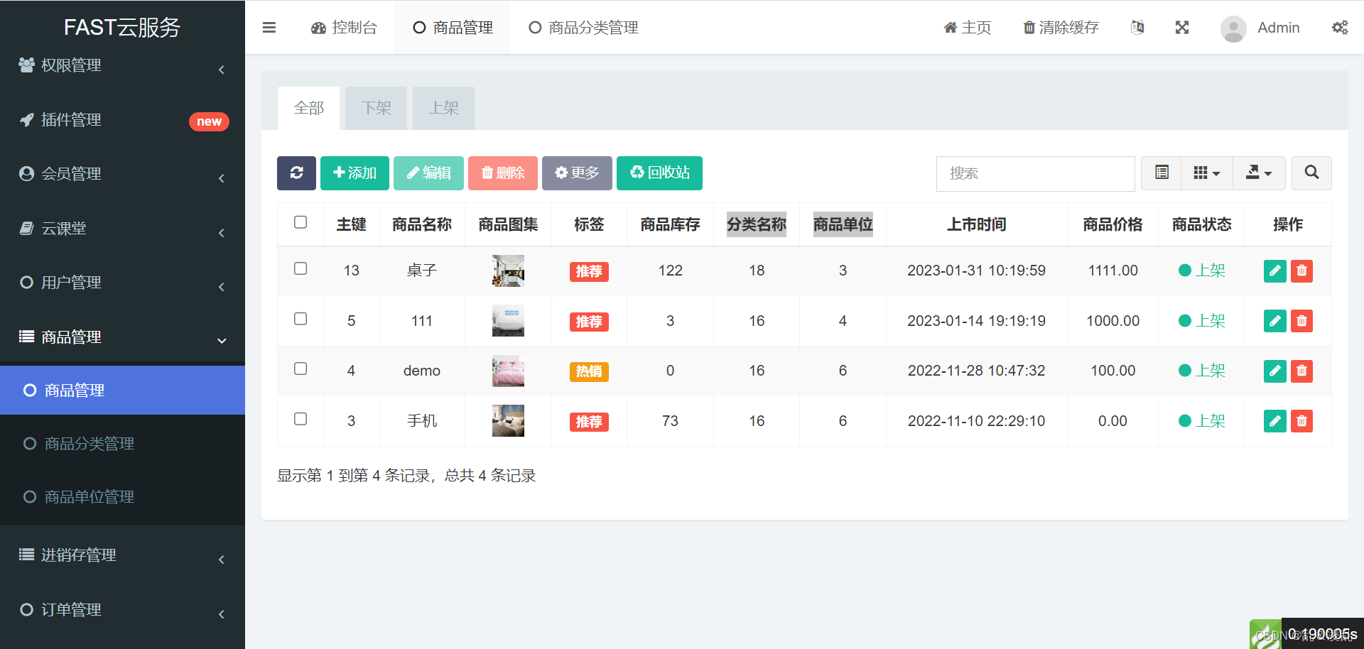Switch to the 下架 tab
1364x649 pixels.
tap(376, 108)
